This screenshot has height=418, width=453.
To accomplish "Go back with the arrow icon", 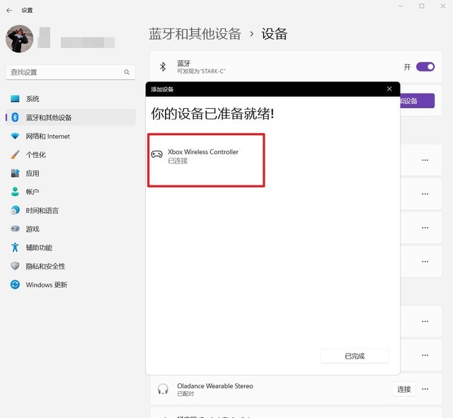I will 9,11.
